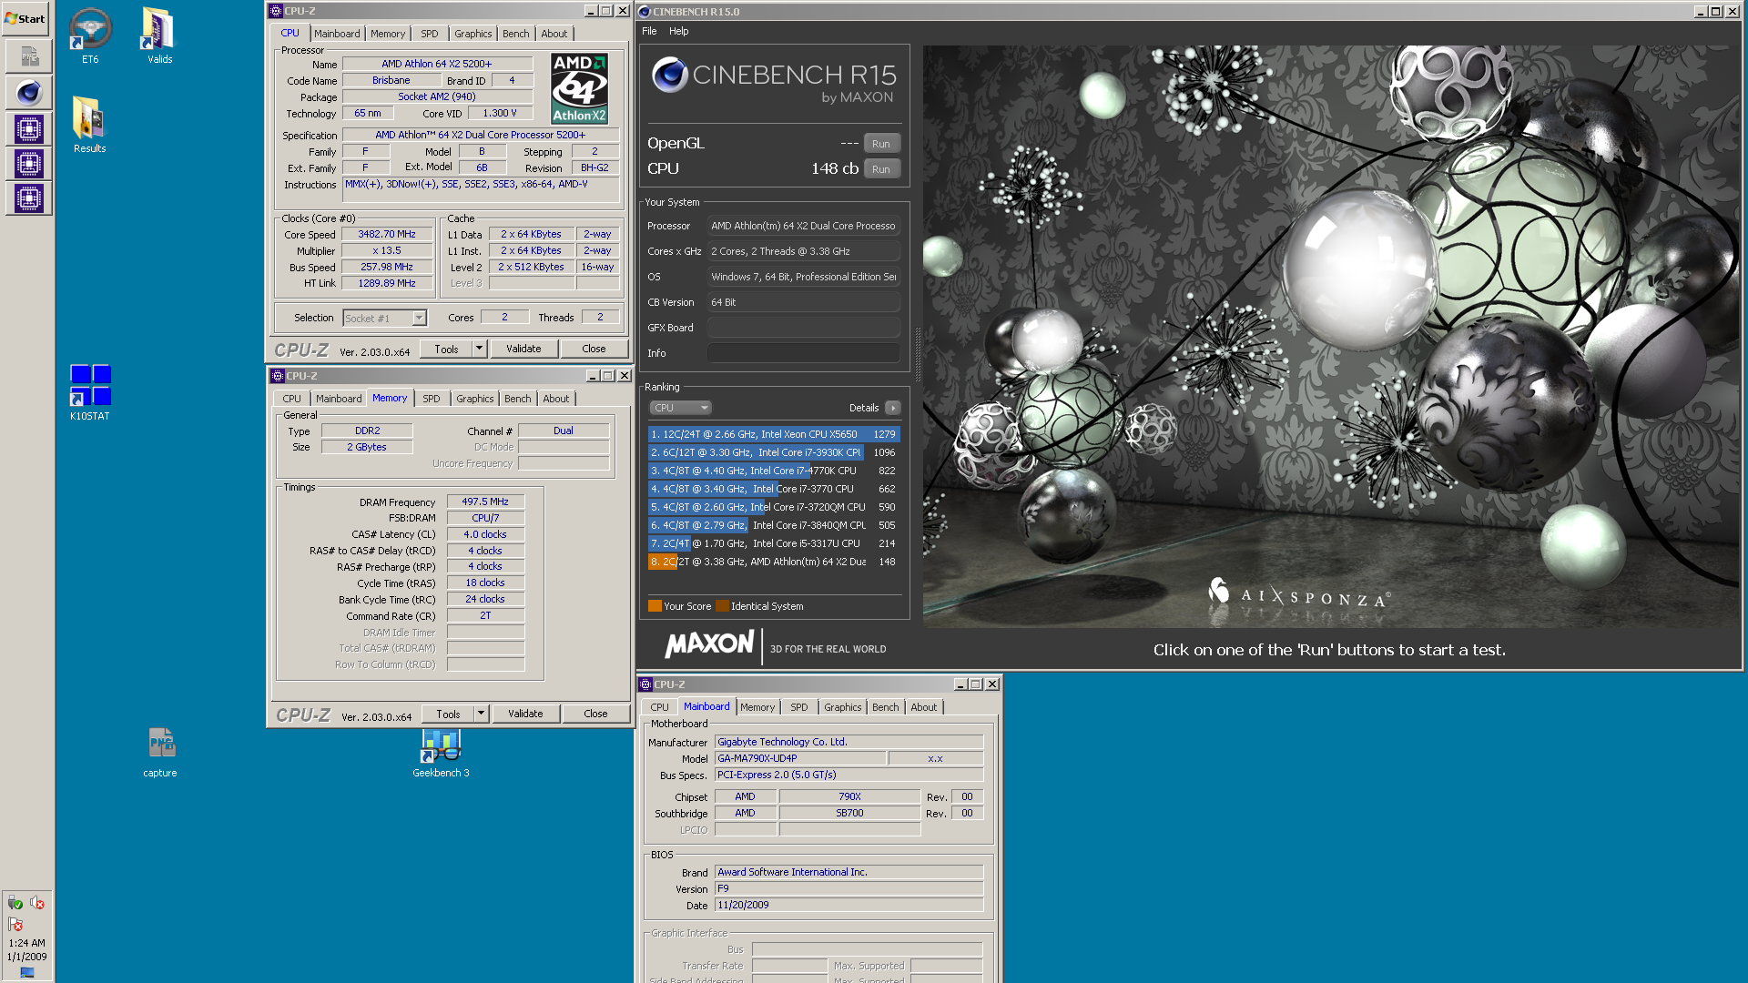Switch to Mainboard tab in top CPU-Z window

pos(337,34)
